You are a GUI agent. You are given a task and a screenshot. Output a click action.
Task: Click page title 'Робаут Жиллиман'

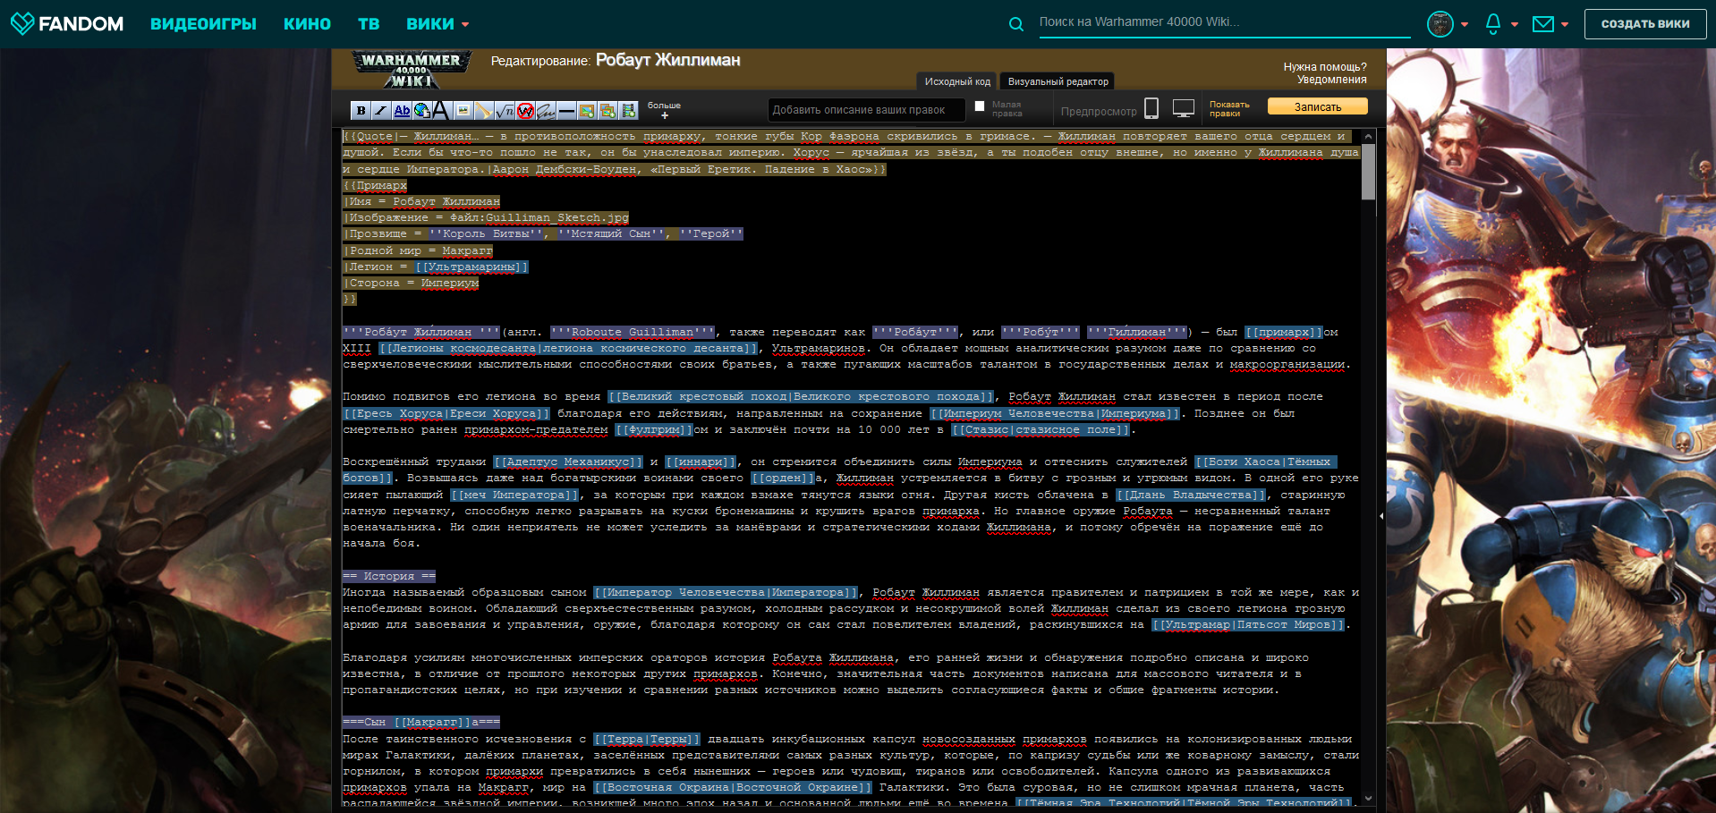pos(668,60)
